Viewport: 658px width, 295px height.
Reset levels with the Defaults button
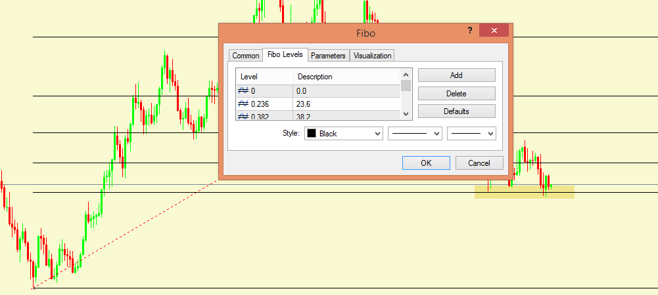[456, 111]
